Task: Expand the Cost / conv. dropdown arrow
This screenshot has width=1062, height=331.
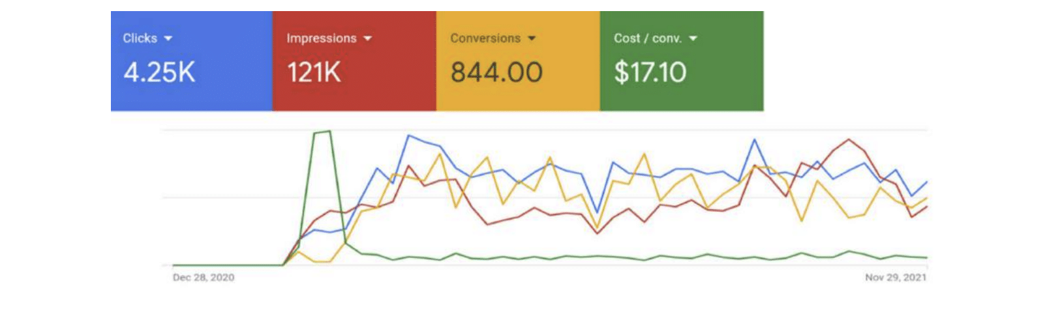Action: click(693, 38)
